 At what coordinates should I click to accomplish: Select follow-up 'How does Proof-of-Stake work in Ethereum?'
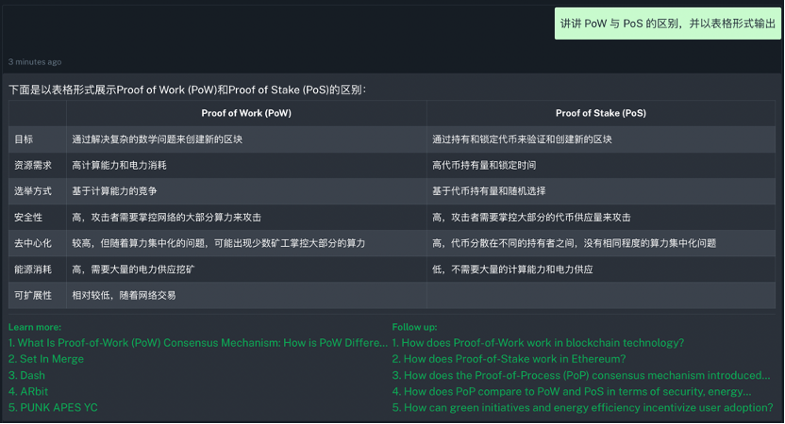click(509, 359)
